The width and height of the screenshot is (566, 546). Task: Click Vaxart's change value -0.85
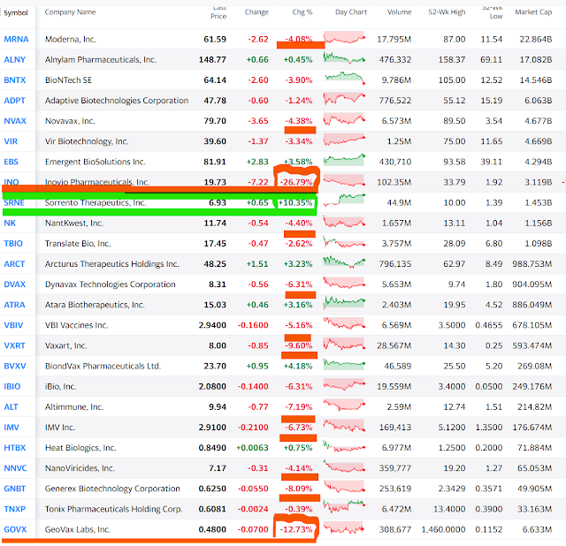point(258,345)
